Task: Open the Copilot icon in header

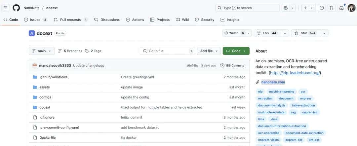Action: pos(286,8)
